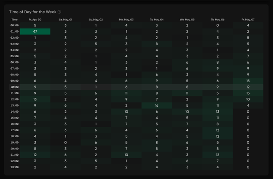Click the 11 cell for Wednesday at 11:00

(x=187, y=93)
